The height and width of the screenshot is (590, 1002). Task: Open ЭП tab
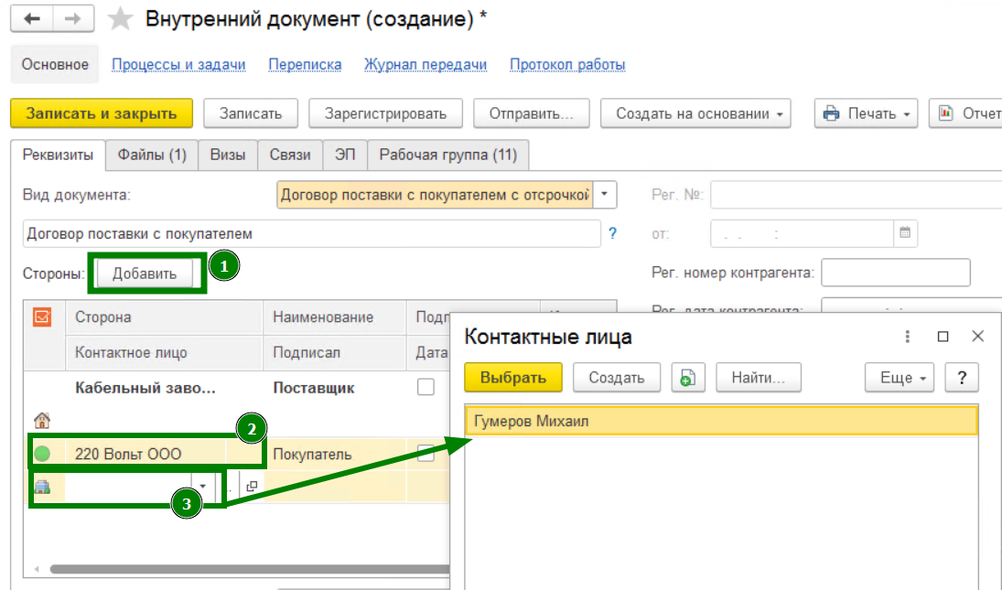point(345,156)
